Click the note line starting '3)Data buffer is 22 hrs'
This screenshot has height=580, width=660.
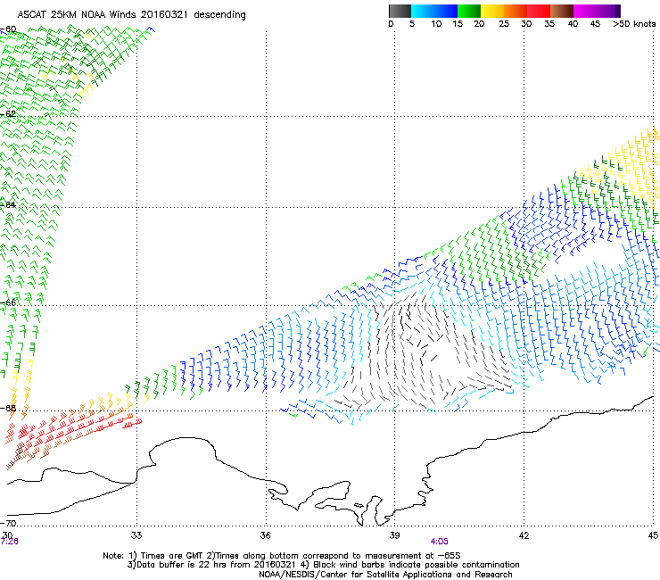[x=323, y=565]
